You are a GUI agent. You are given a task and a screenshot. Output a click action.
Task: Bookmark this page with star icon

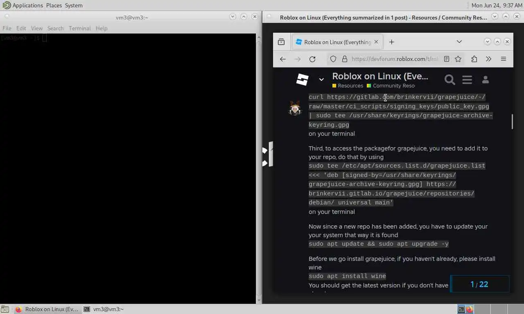tap(458, 59)
